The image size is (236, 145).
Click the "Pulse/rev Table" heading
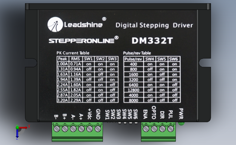click(137, 53)
